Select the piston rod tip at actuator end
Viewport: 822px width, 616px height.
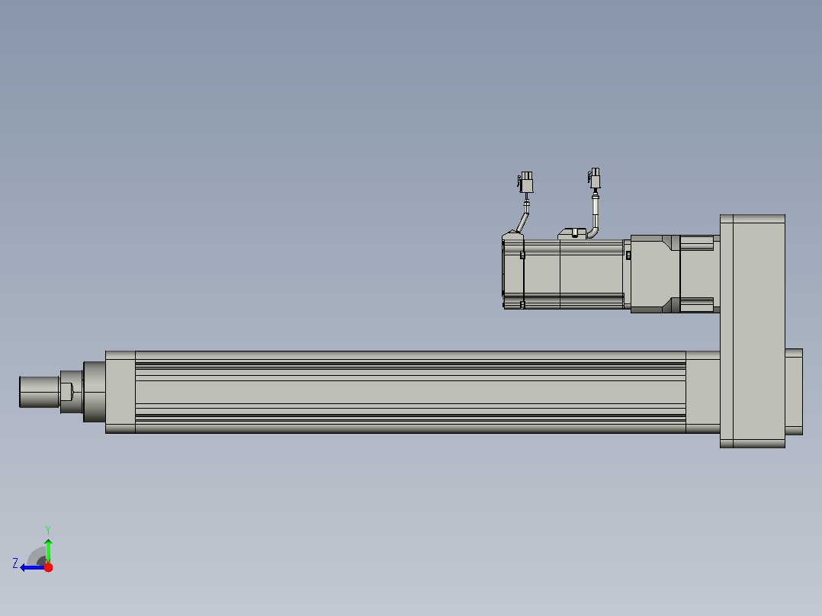point(40,392)
